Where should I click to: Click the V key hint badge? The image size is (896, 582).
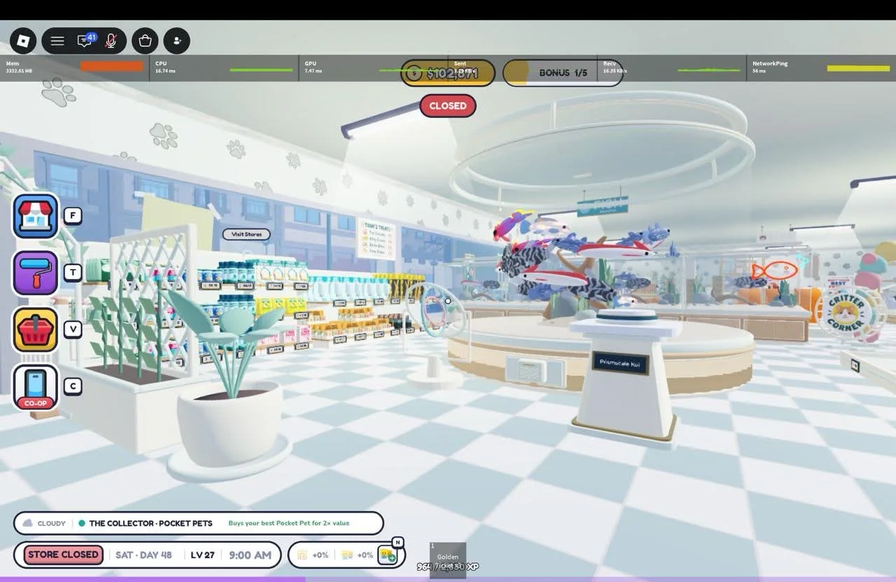tap(73, 329)
